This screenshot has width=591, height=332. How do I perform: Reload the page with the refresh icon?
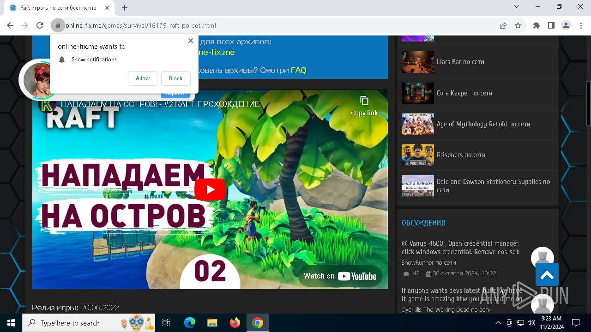[40, 25]
